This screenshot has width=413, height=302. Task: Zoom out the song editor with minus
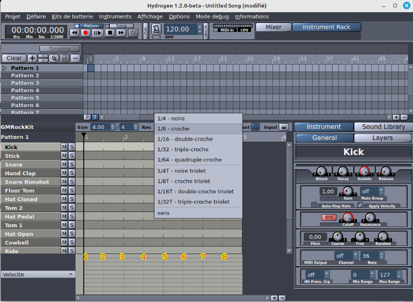point(404,117)
